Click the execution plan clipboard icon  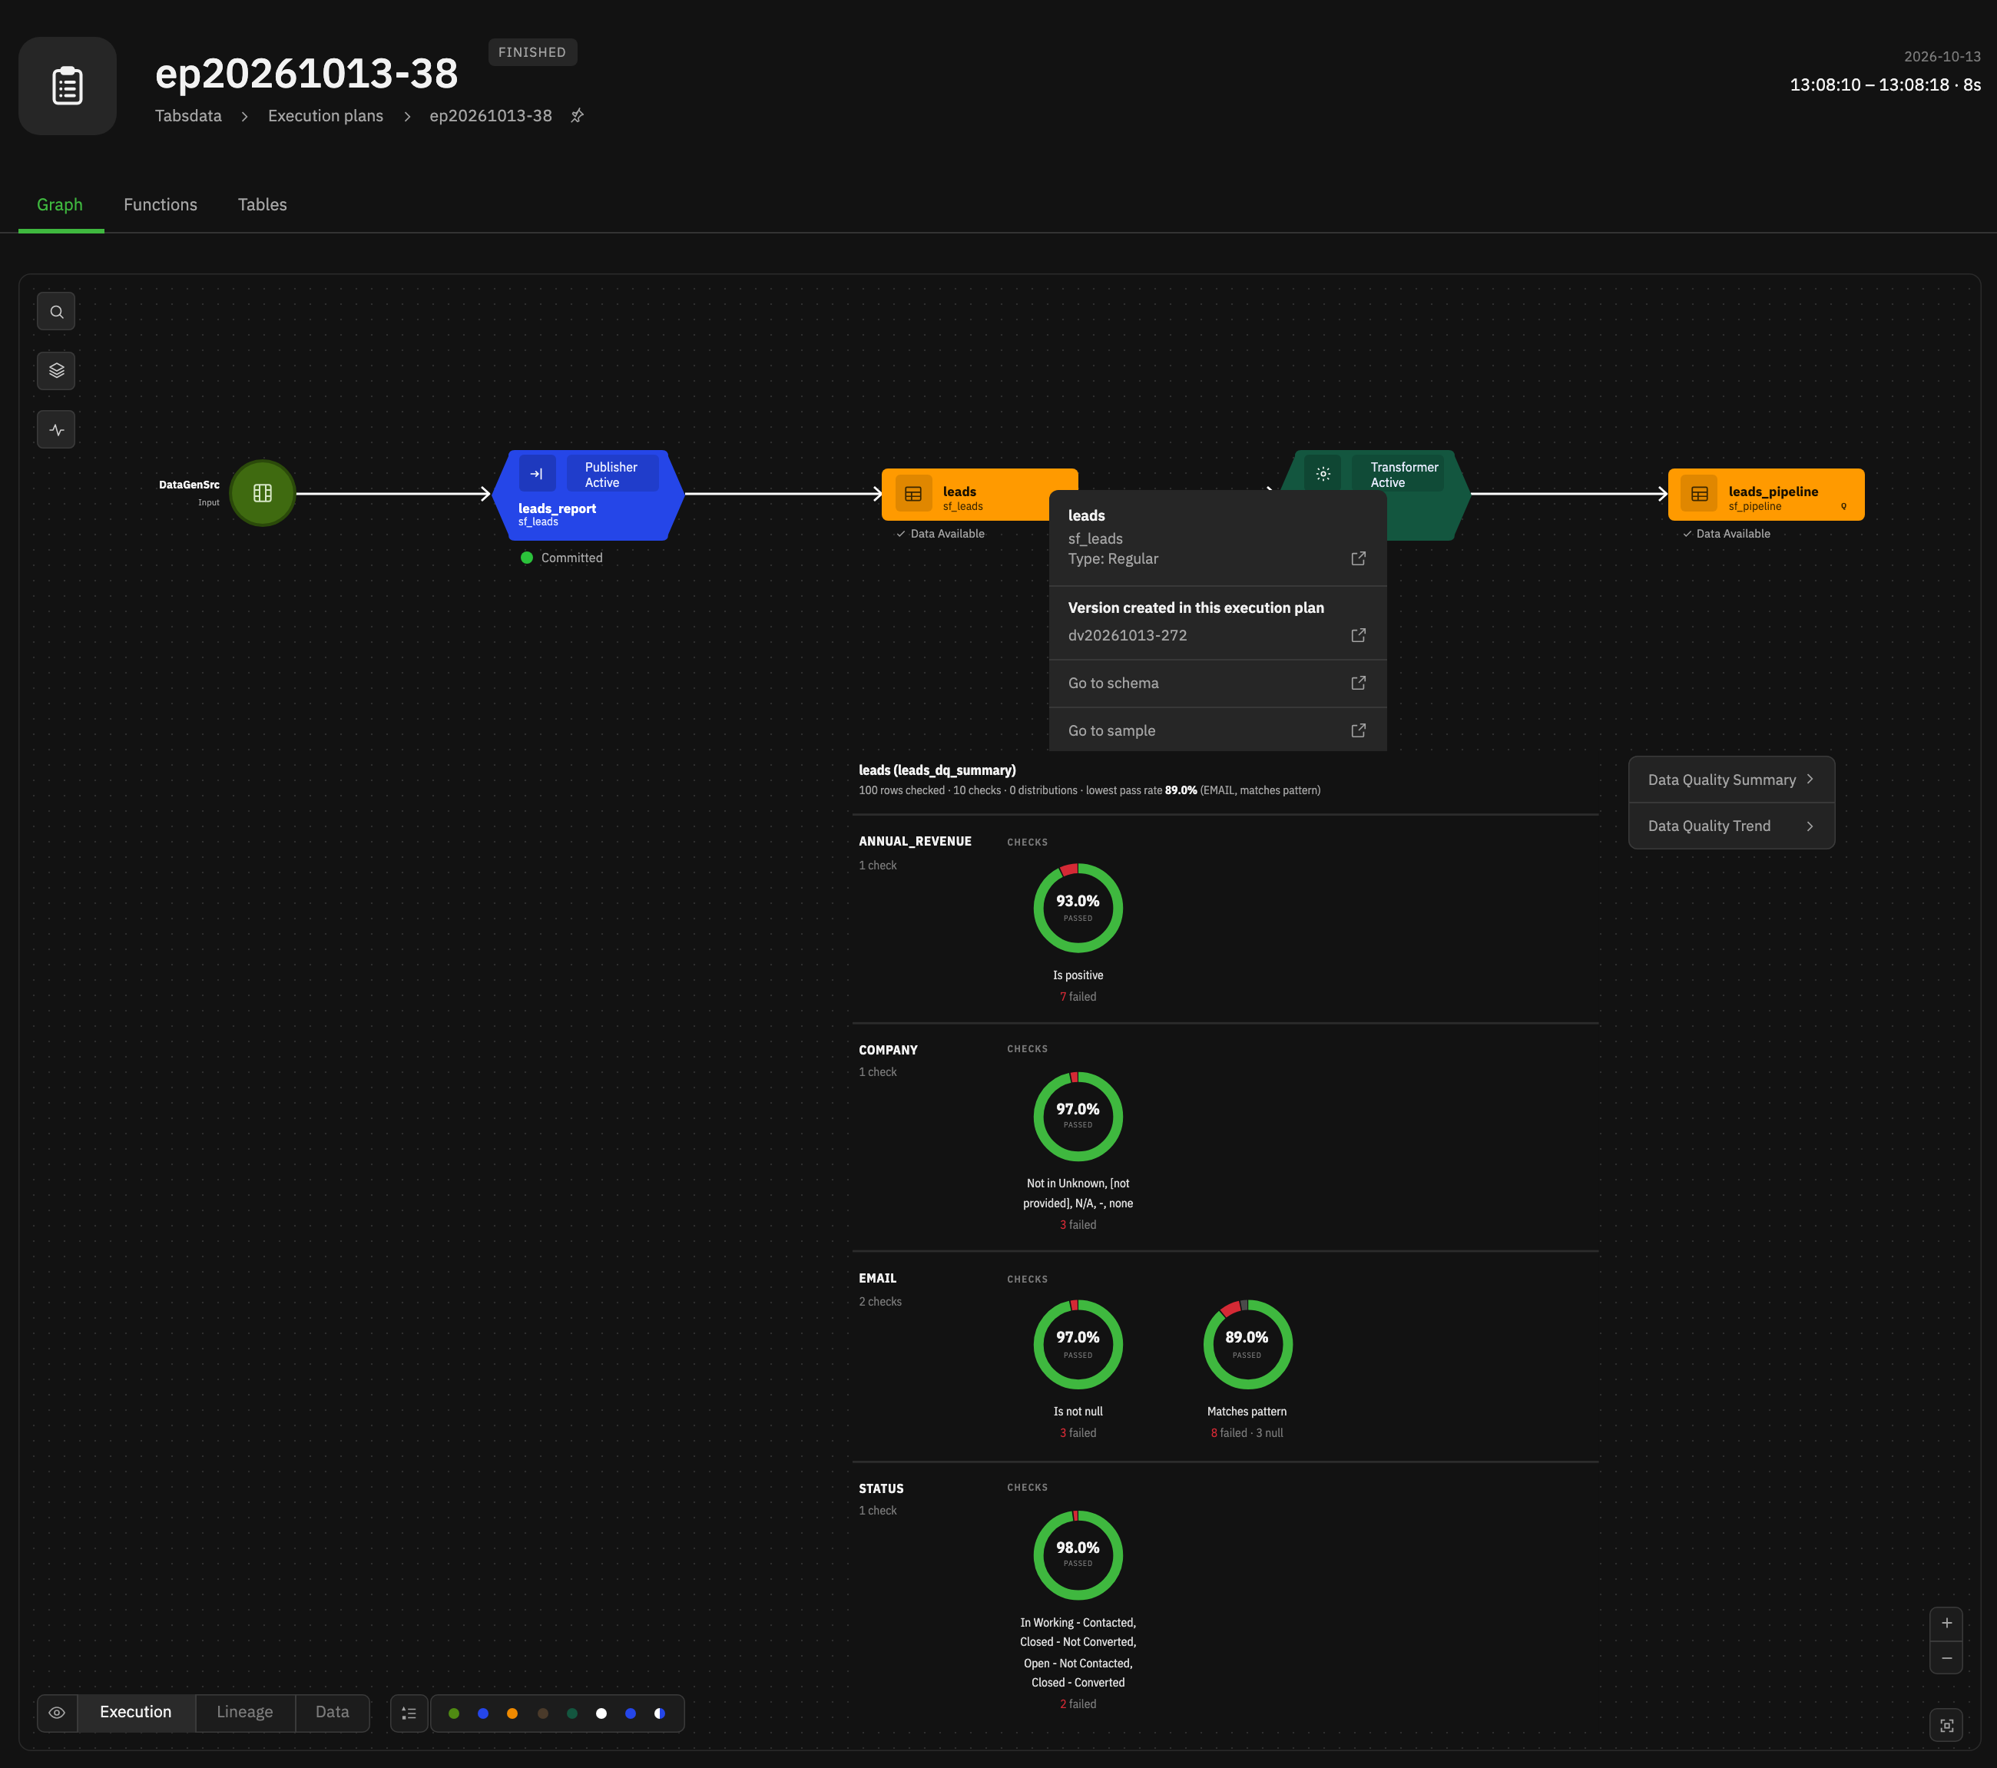click(x=68, y=86)
